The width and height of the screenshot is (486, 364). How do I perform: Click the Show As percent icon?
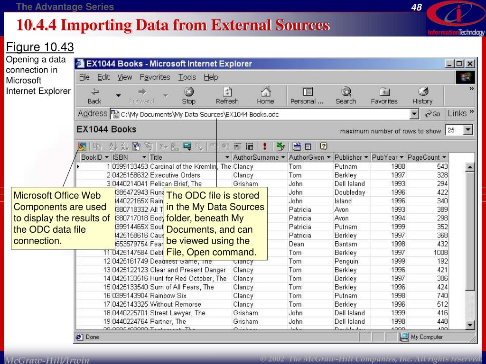click(x=199, y=146)
